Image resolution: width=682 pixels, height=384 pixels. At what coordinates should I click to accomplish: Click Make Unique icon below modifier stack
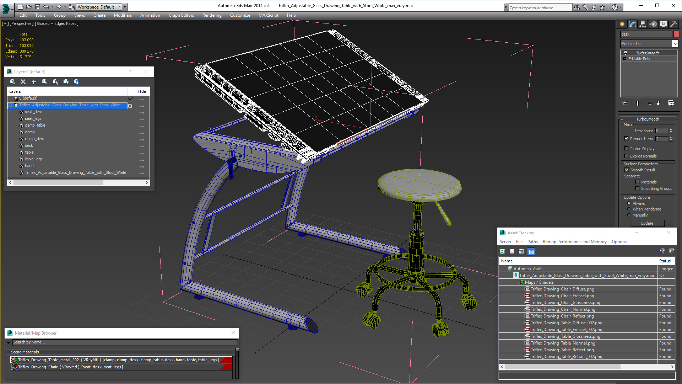tap(650, 103)
